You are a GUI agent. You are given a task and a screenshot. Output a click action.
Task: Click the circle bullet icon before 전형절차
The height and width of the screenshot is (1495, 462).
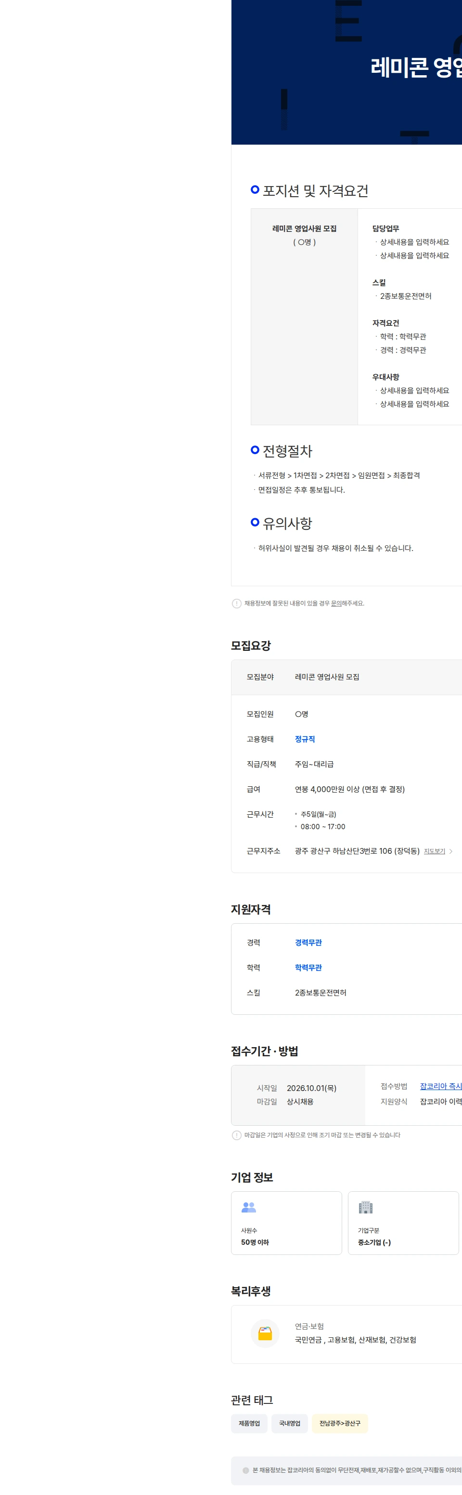(x=255, y=450)
